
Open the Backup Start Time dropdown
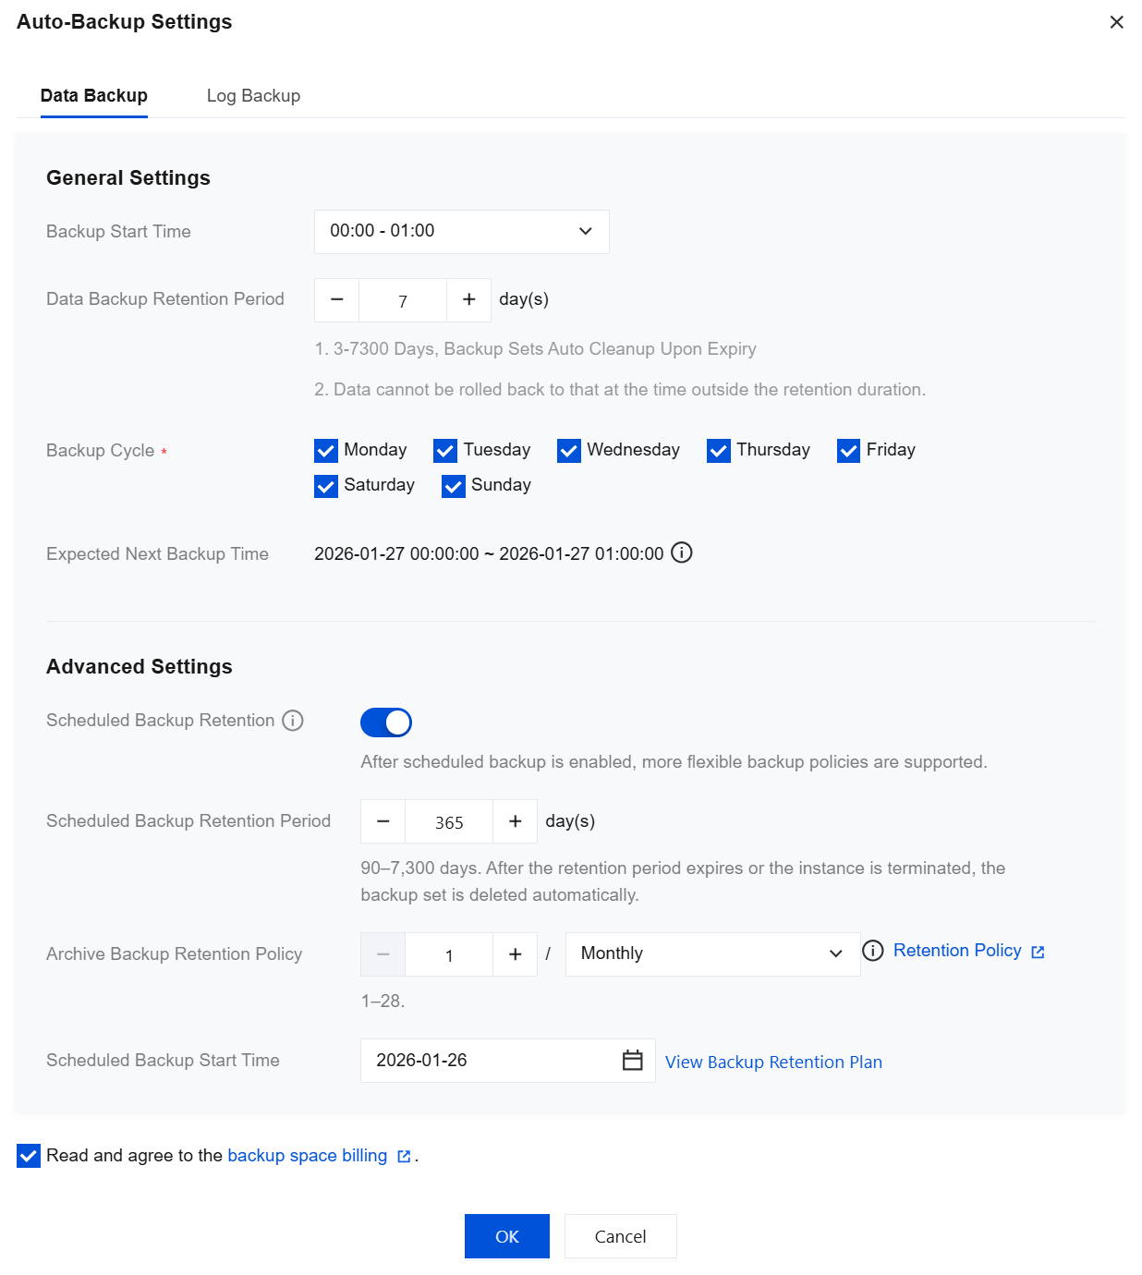pos(462,232)
